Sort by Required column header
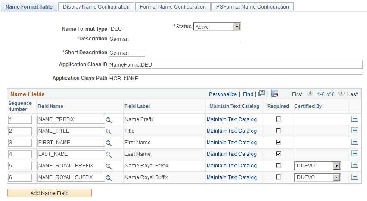The width and height of the screenshot is (367, 201). 278,106
